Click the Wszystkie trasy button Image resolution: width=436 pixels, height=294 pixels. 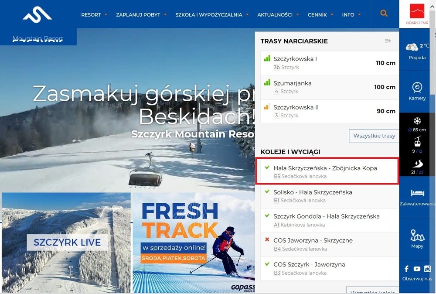(374, 136)
